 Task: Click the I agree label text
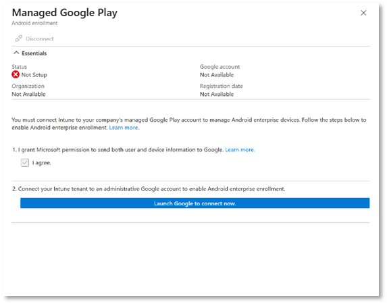coord(41,163)
